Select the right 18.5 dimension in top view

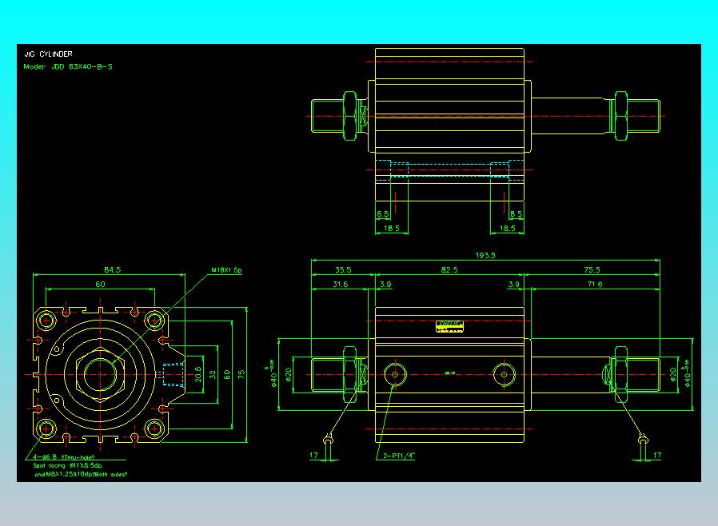click(x=508, y=228)
